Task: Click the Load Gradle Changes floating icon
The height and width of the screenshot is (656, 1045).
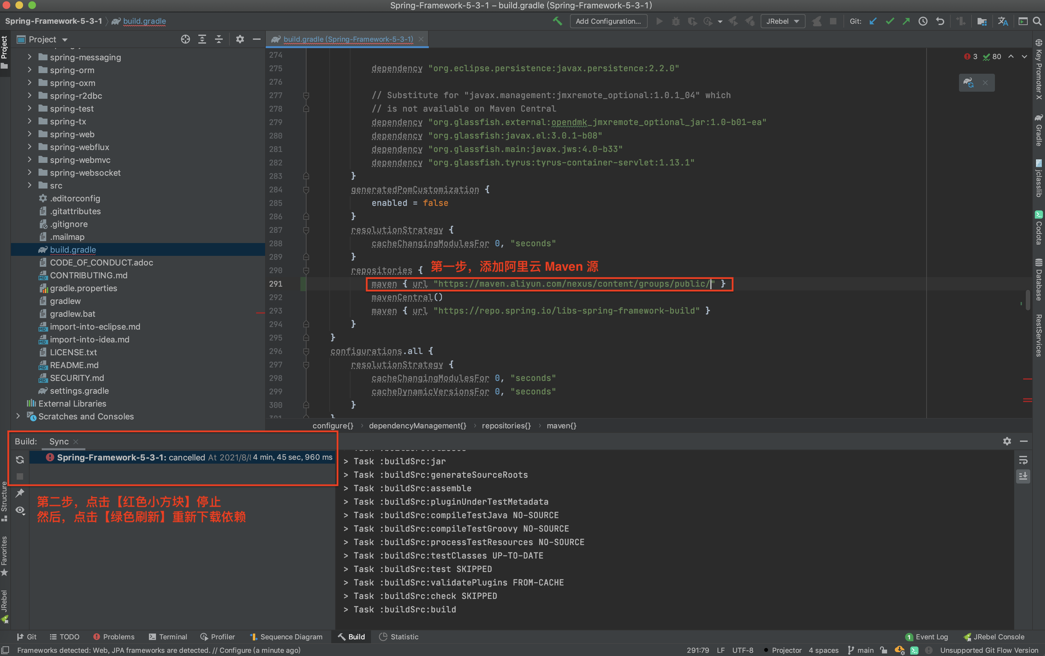Action: click(969, 82)
